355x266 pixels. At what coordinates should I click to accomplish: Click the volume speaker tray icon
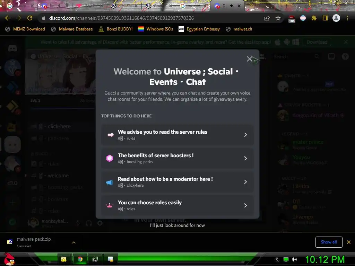click(x=294, y=259)
